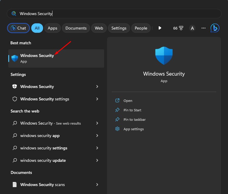Click the Pin to taskbar pin icon

117,120
